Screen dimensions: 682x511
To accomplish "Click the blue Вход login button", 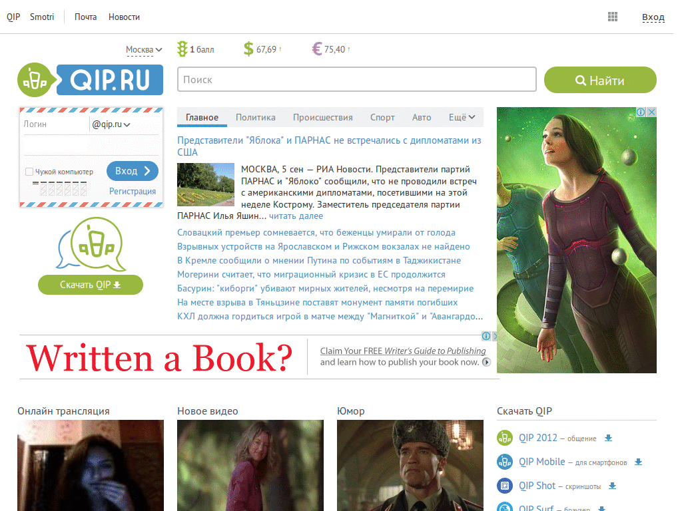I will click(133, 171).
